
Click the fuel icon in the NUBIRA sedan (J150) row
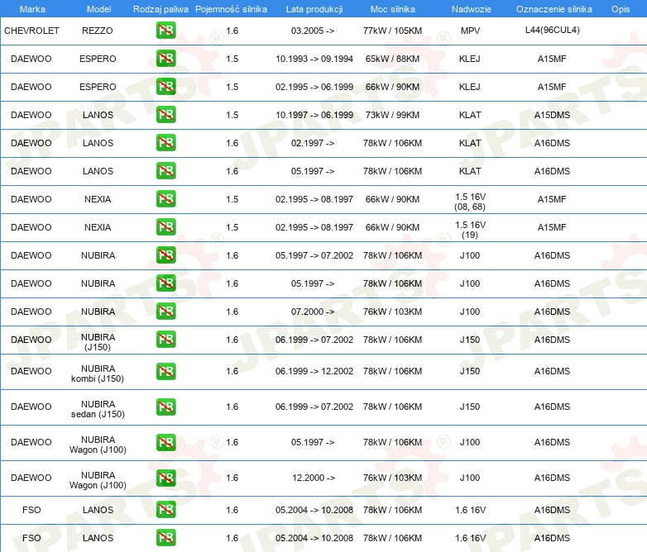(165, 407)
